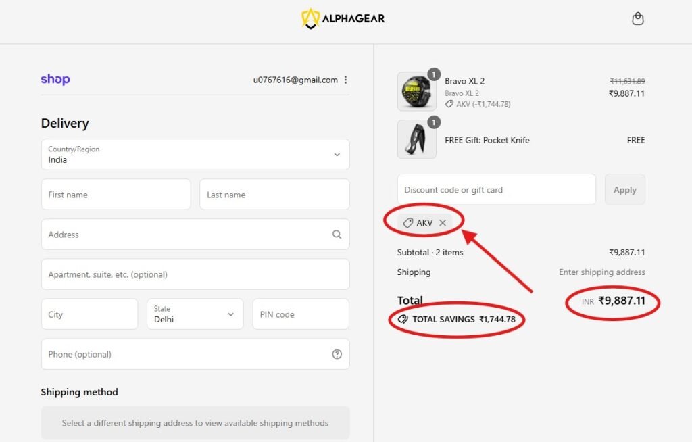This screenshot has height=442, width=692.
Task: Focus the Apartment, suite field
Action: point(195,274)
